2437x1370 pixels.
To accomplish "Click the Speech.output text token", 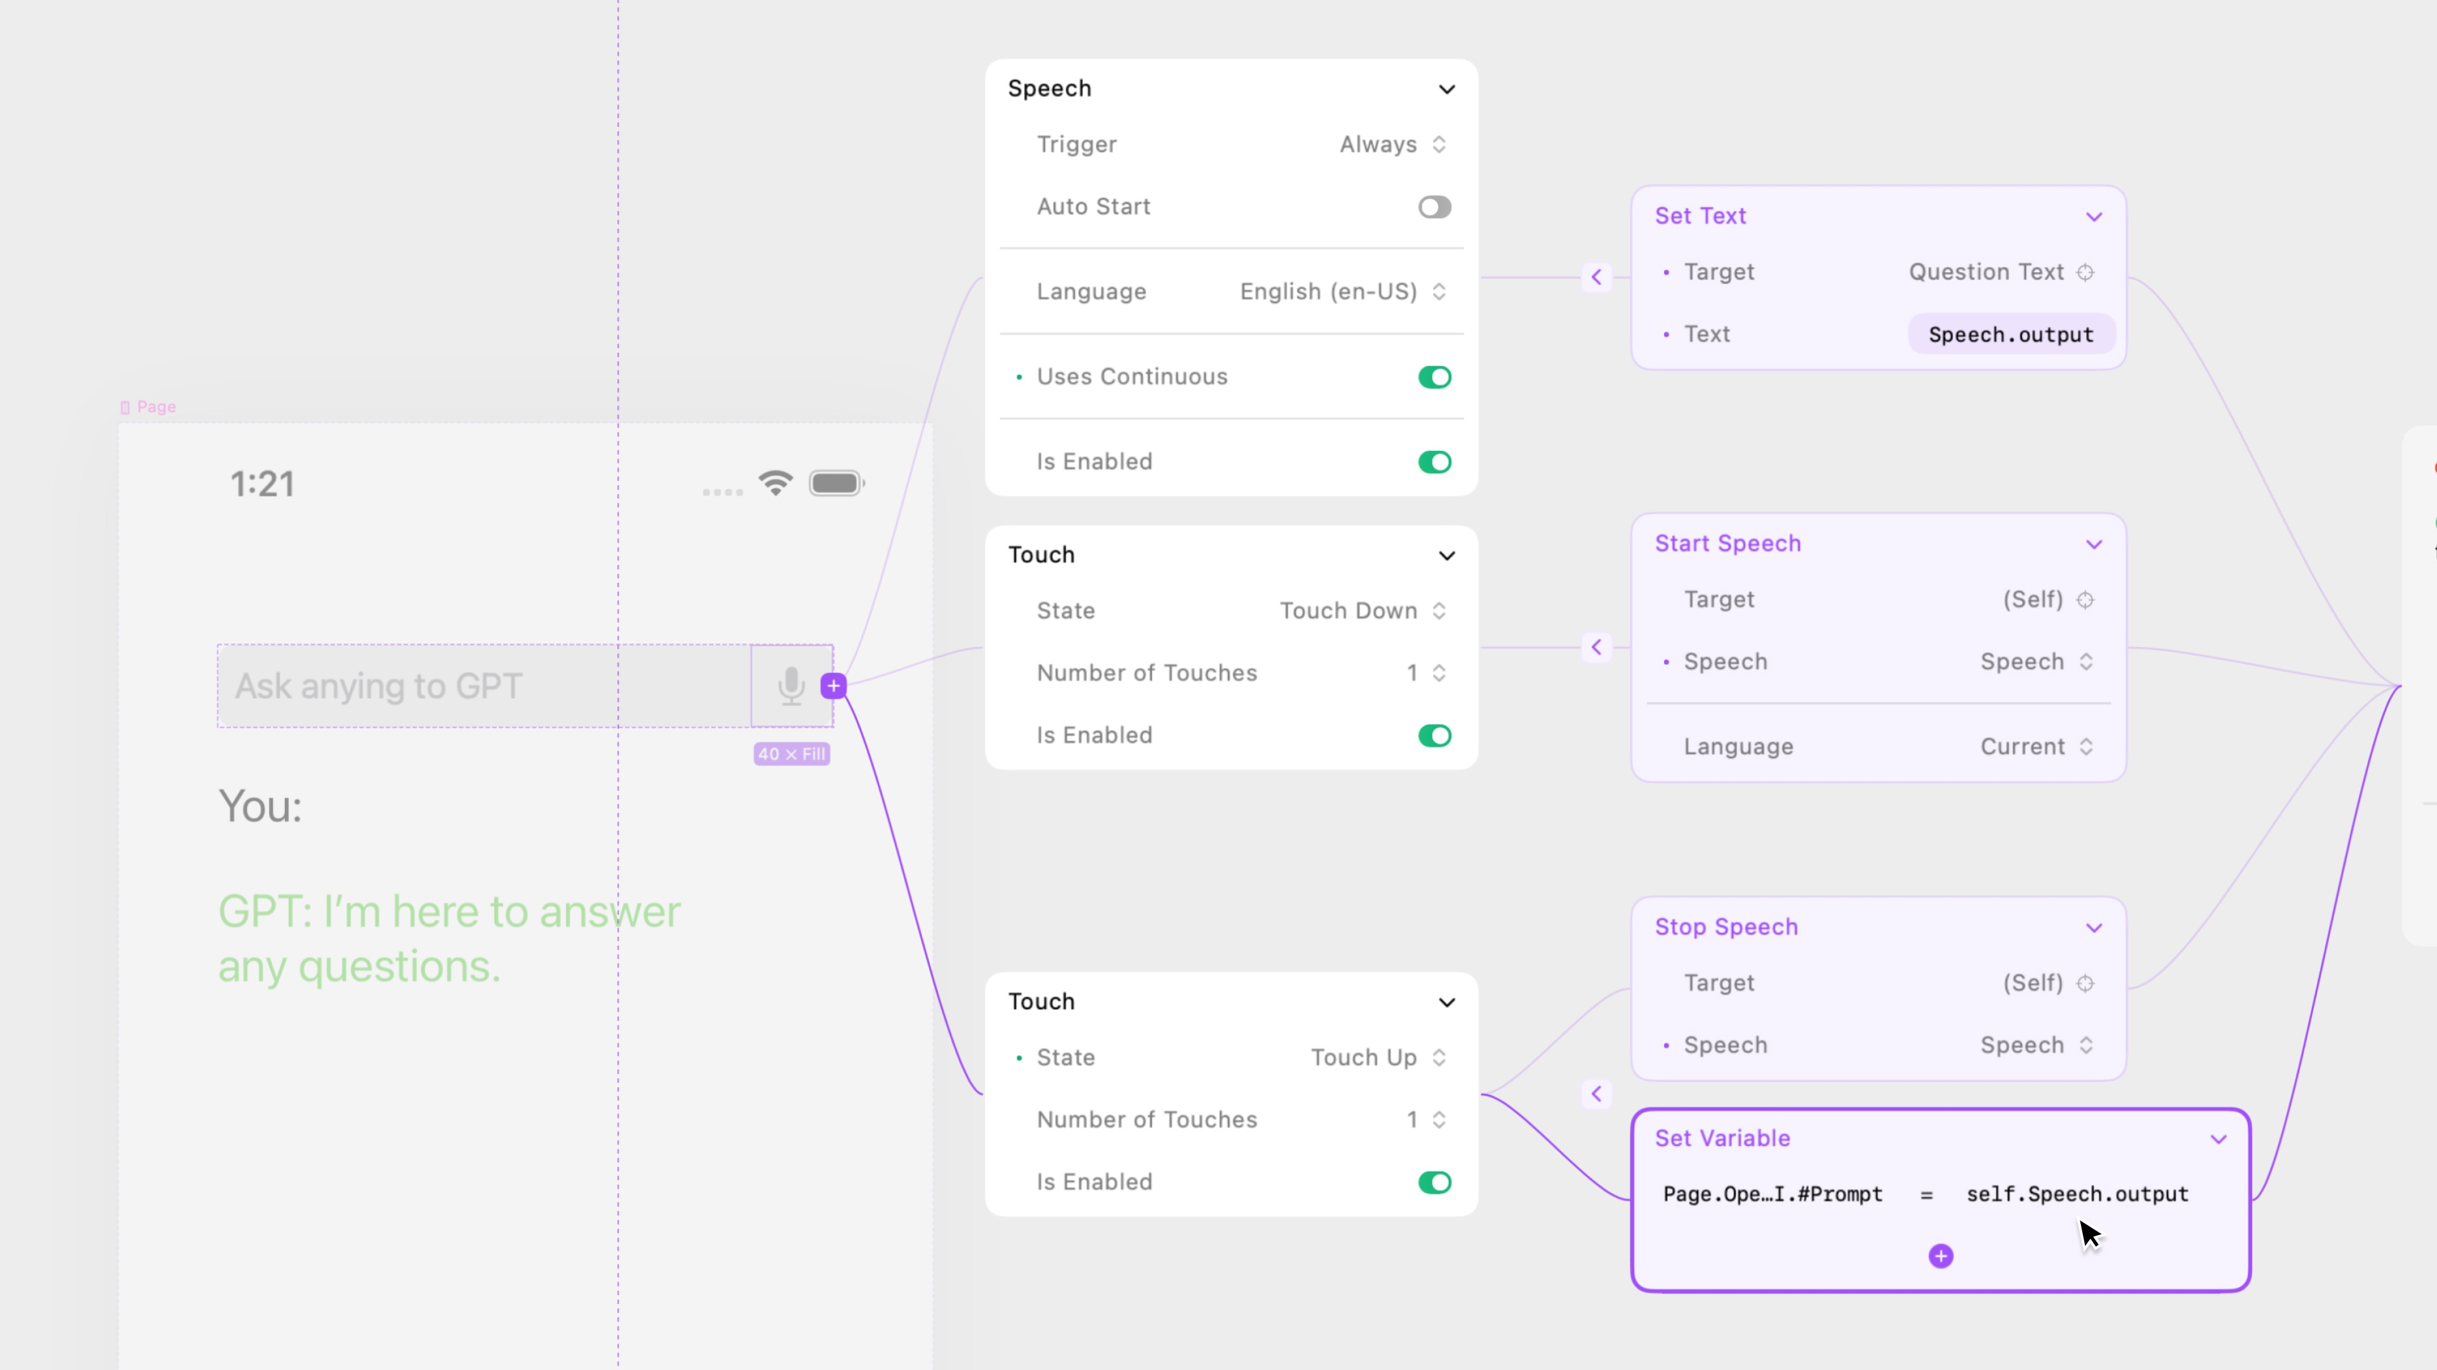I will [x=2011, y=335].
